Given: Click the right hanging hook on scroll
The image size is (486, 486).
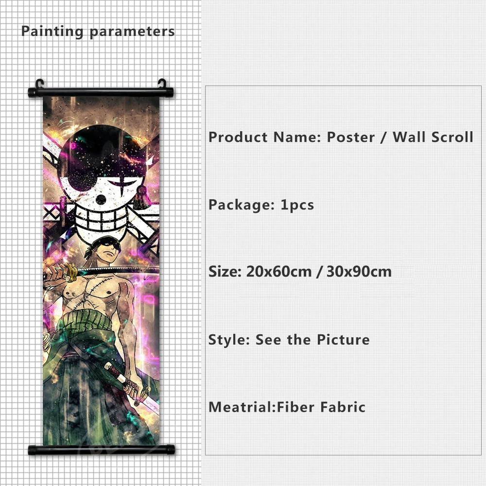Looking at the screenshot, I should [x=162, y=84].
